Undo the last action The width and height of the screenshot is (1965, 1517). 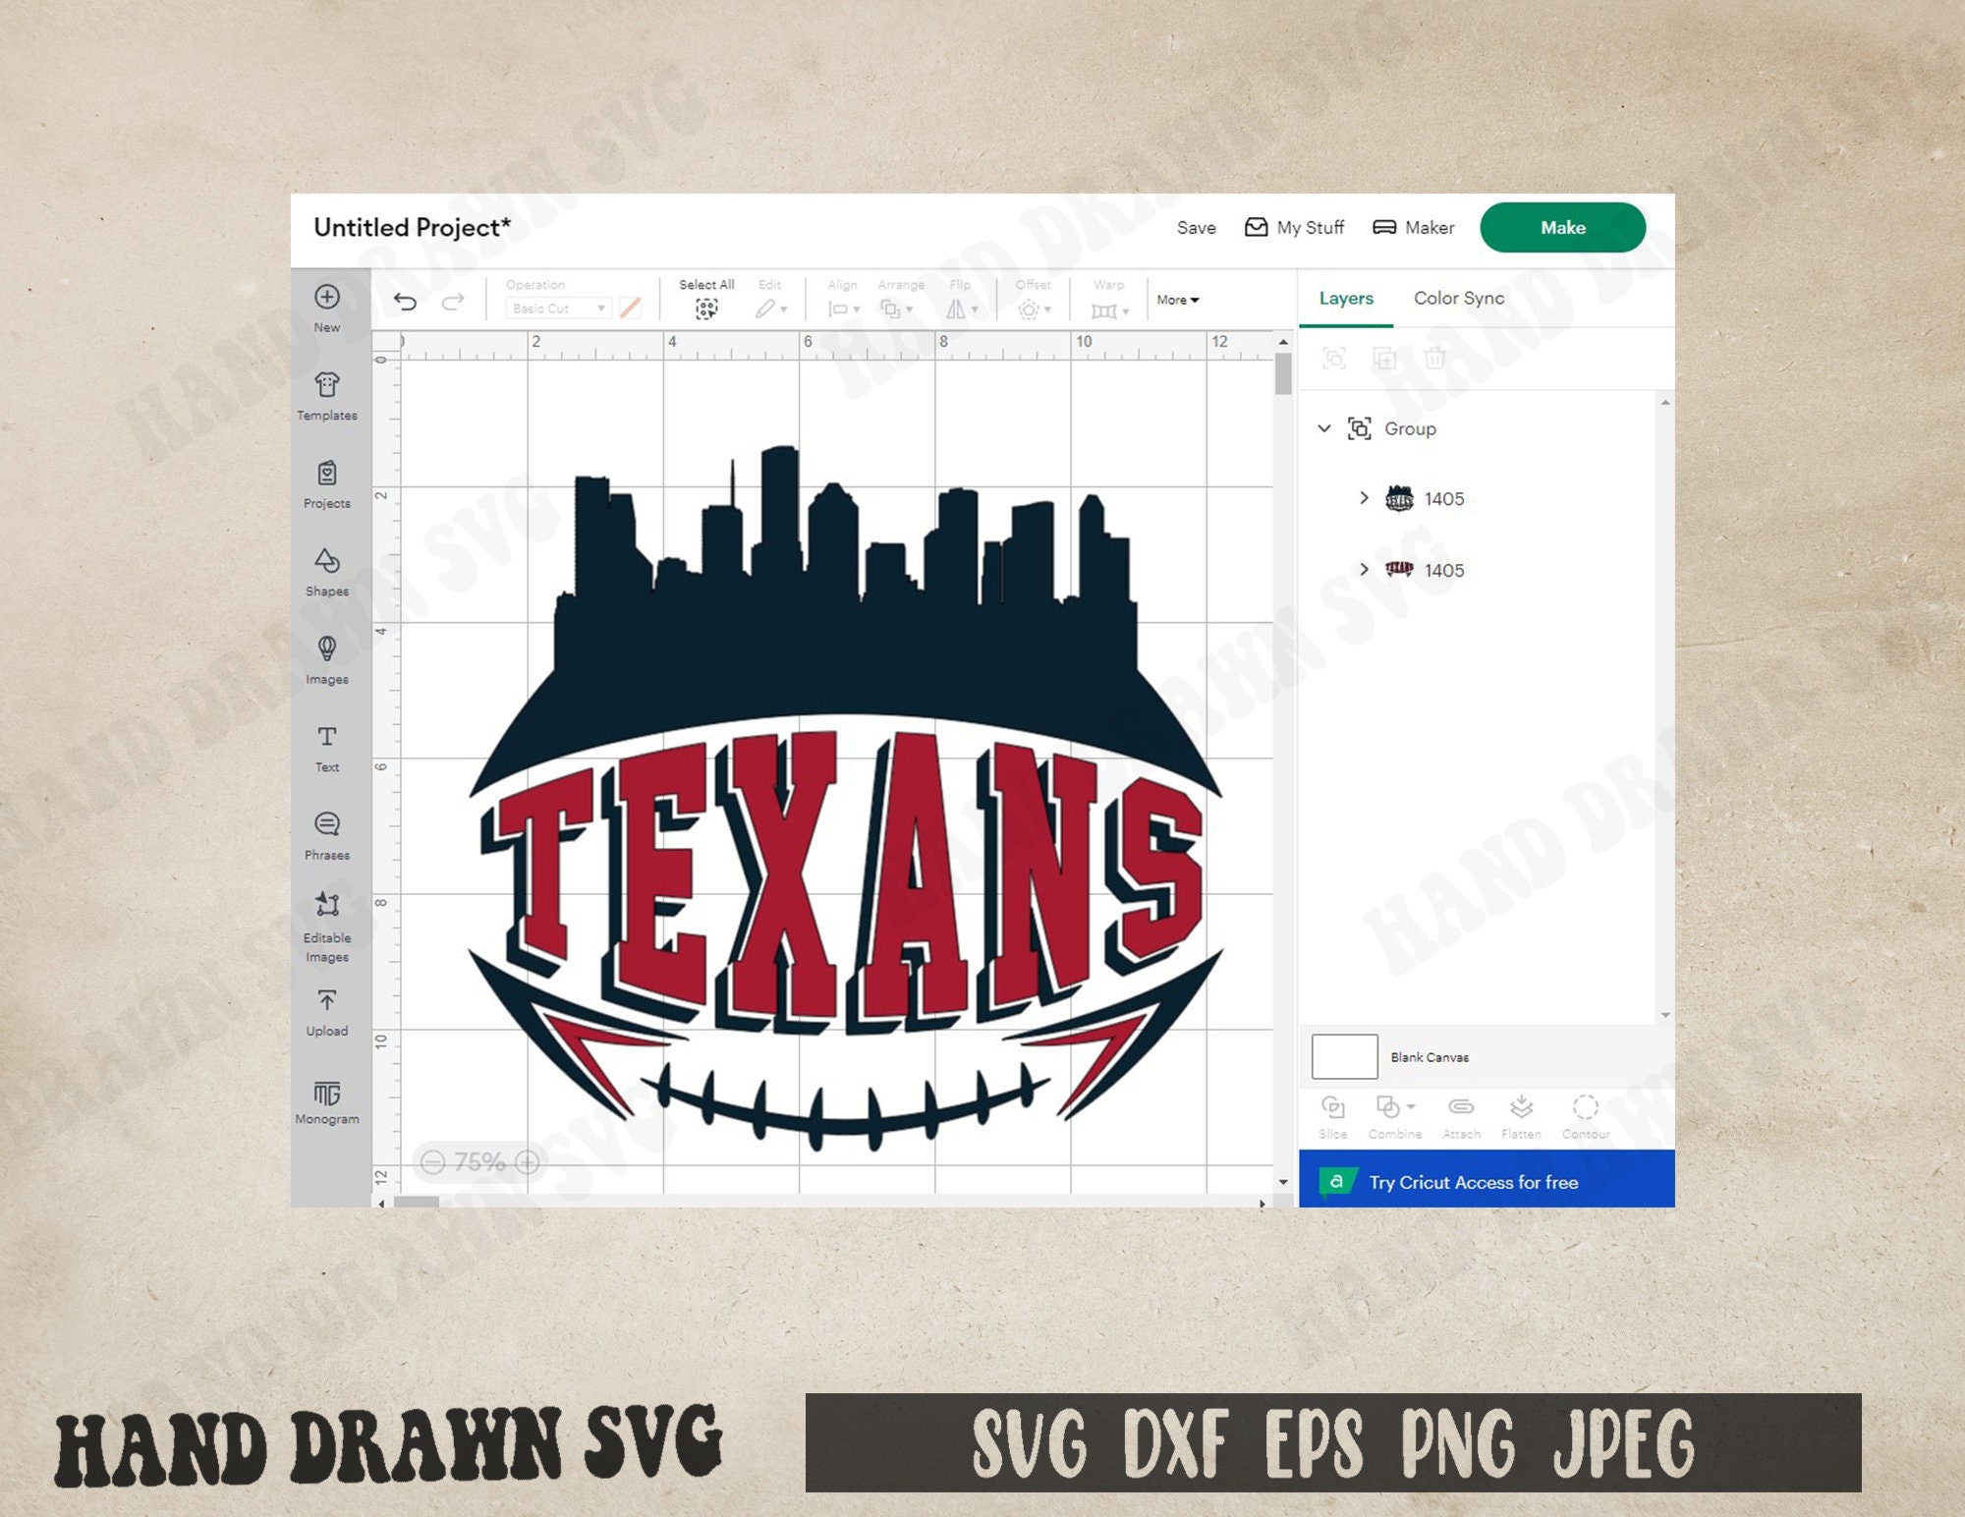click(x=407, y=303)
